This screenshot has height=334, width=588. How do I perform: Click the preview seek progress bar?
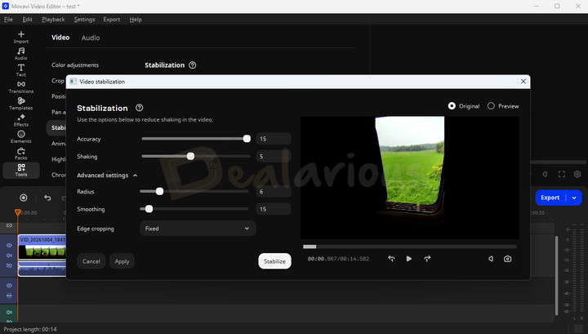tap(409, 247)
